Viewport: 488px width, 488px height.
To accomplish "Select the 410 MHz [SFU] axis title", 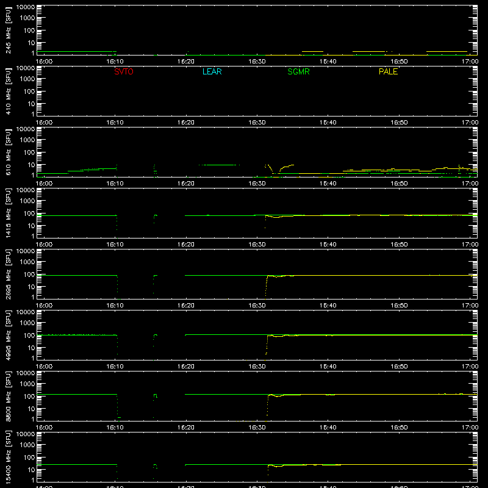I will pyautogui.click(x=9, y=91).
